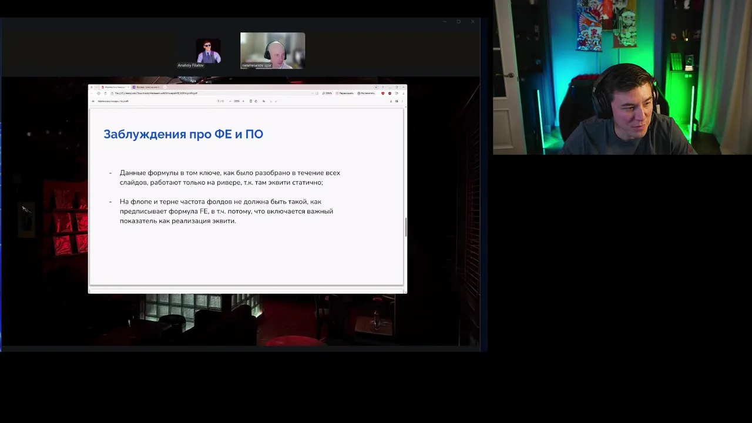
Task: Click the bullet starting Данные формулы в том ключе
Action: (230, 177)
